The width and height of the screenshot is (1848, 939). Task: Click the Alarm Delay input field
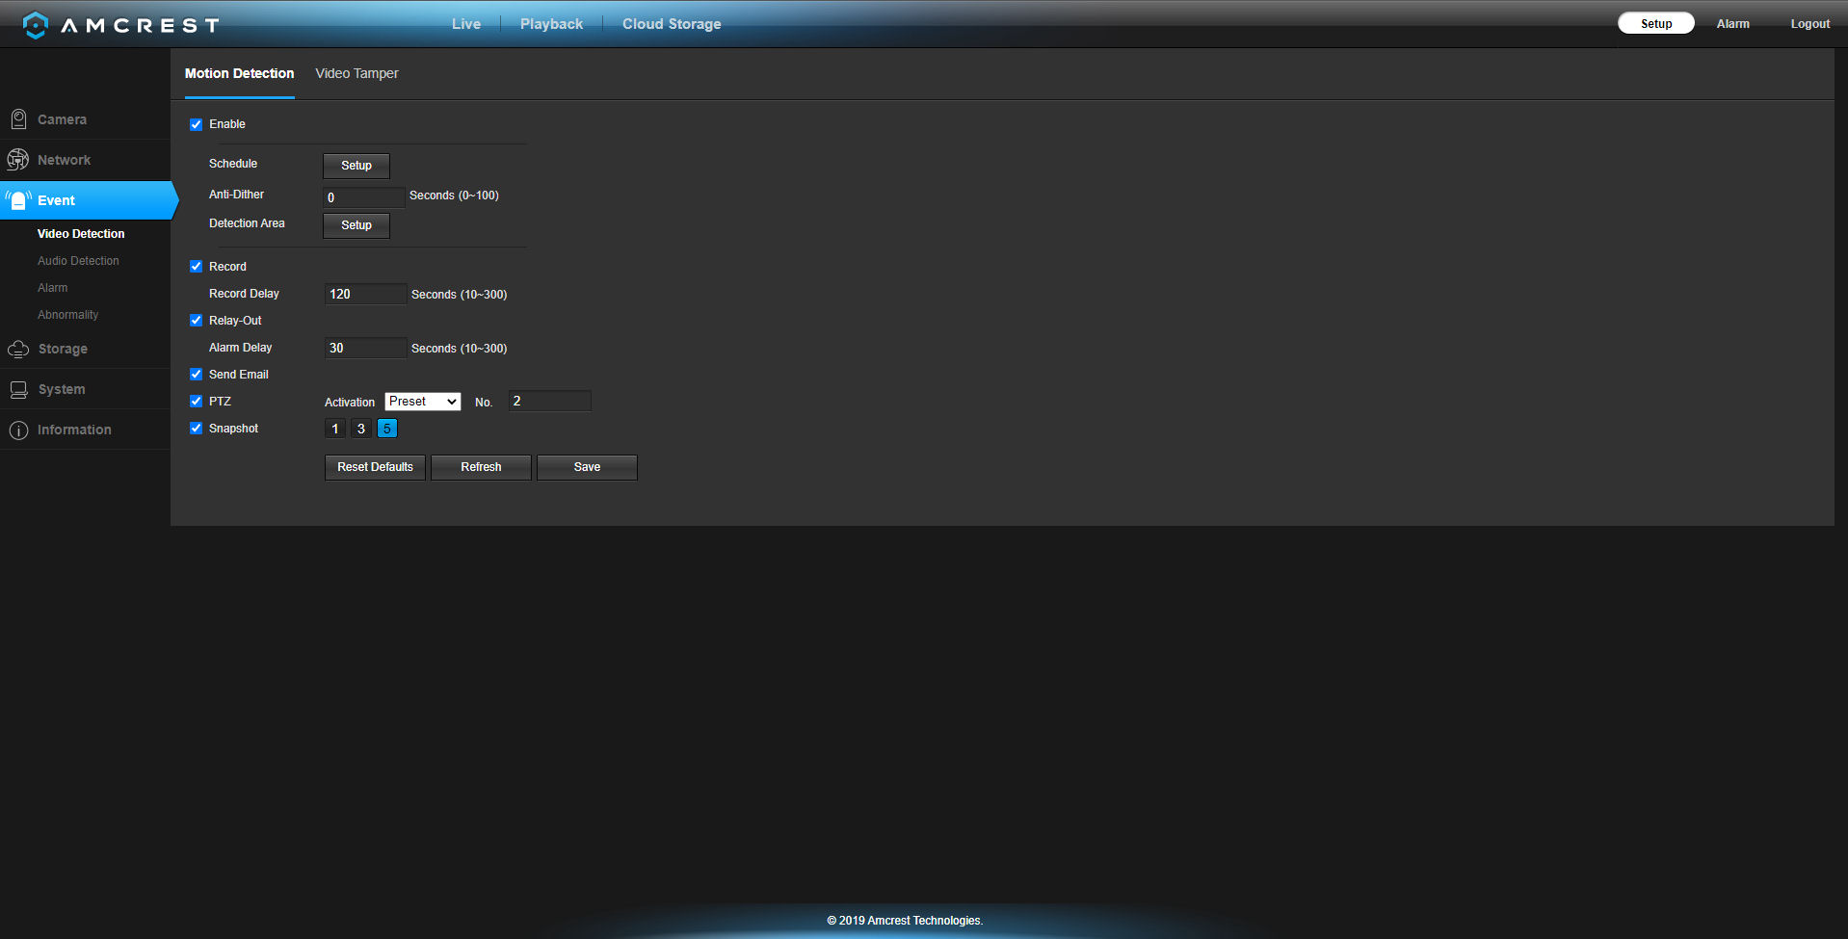point(365,348)
